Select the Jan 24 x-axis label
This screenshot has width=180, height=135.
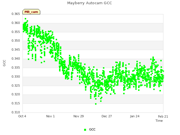[135, 116]
